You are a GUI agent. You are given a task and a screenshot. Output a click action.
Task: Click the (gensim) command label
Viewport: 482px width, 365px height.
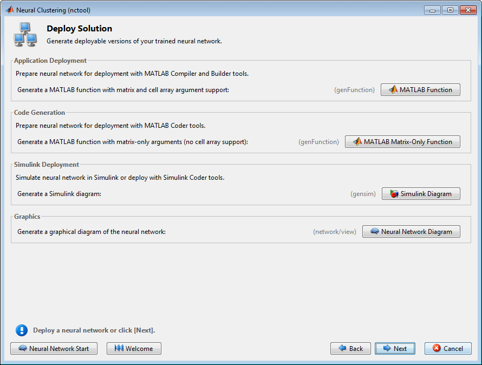pyautogui.click(x=363, y=194)
